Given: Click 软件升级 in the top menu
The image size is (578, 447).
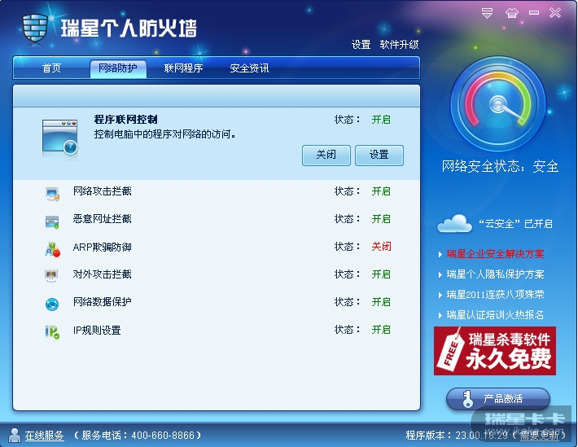Looking at the screenshot, I should (399, 45).
